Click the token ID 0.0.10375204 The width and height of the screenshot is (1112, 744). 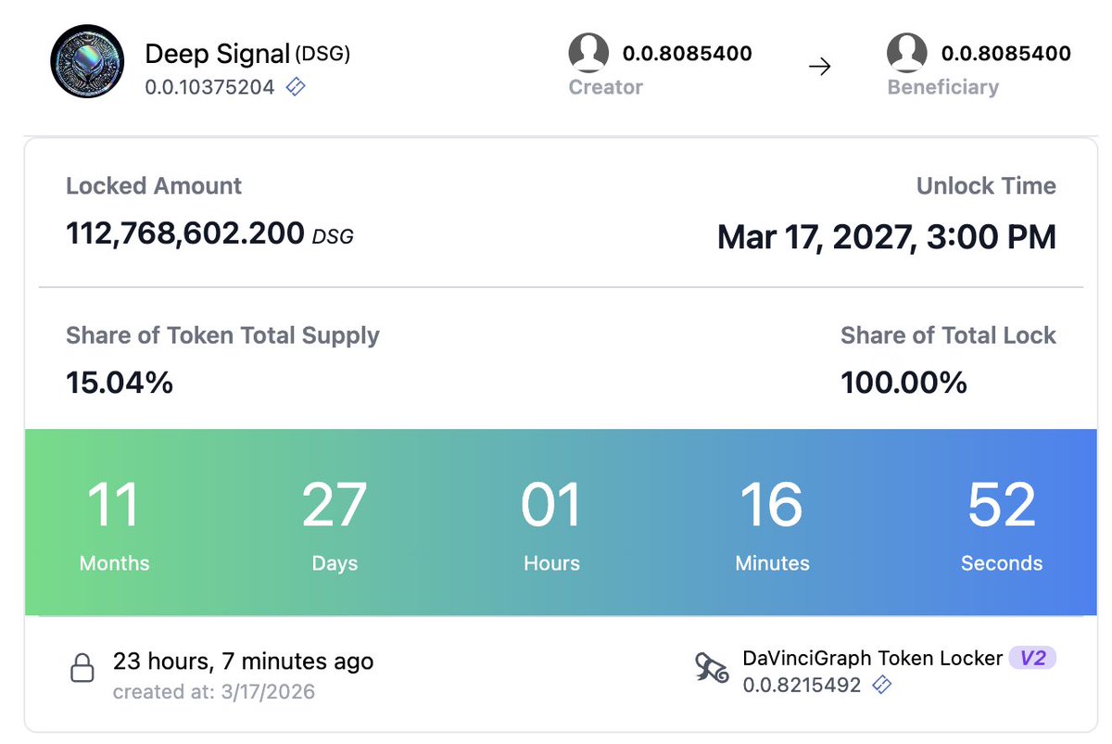click(x=209, y=87)
